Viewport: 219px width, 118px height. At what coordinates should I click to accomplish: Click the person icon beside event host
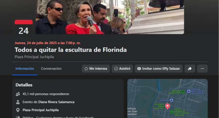pos(18,102)
